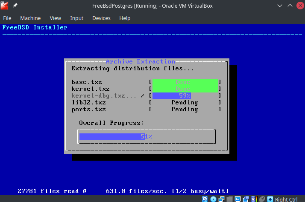Open the View menu
The width and height of the screenshot is (305, 202).
point(56,18)
